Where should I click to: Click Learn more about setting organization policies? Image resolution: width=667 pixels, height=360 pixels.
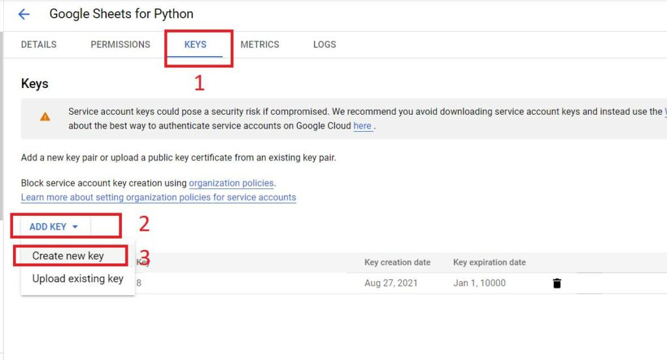(158, 197)
